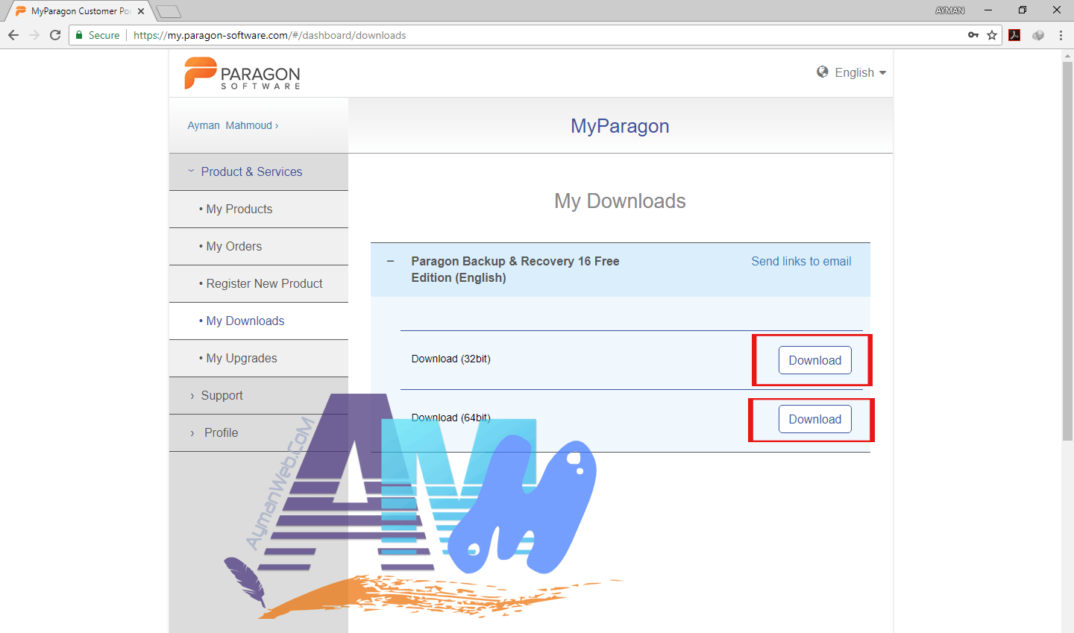
Task: Restore down the Chrome window
Action: click(x=1023, y=10)
